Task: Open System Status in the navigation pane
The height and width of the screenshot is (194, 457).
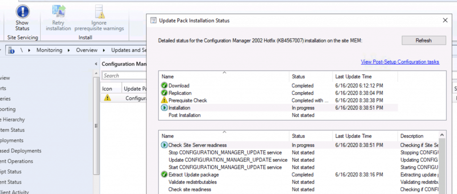Action: 12,130
